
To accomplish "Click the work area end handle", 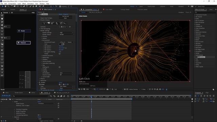I will [x=132, y=99].
